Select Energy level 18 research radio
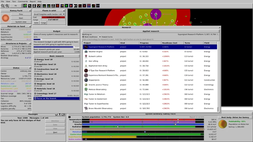 [35, 59]
